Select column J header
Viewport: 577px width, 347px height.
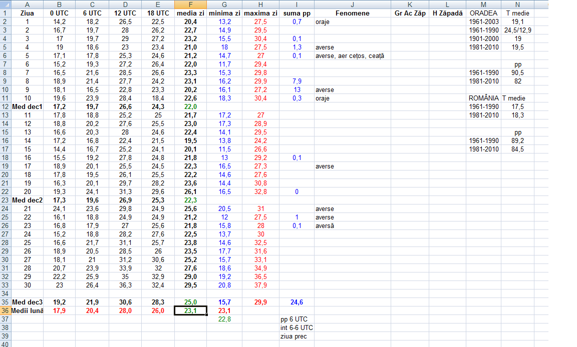352,4
